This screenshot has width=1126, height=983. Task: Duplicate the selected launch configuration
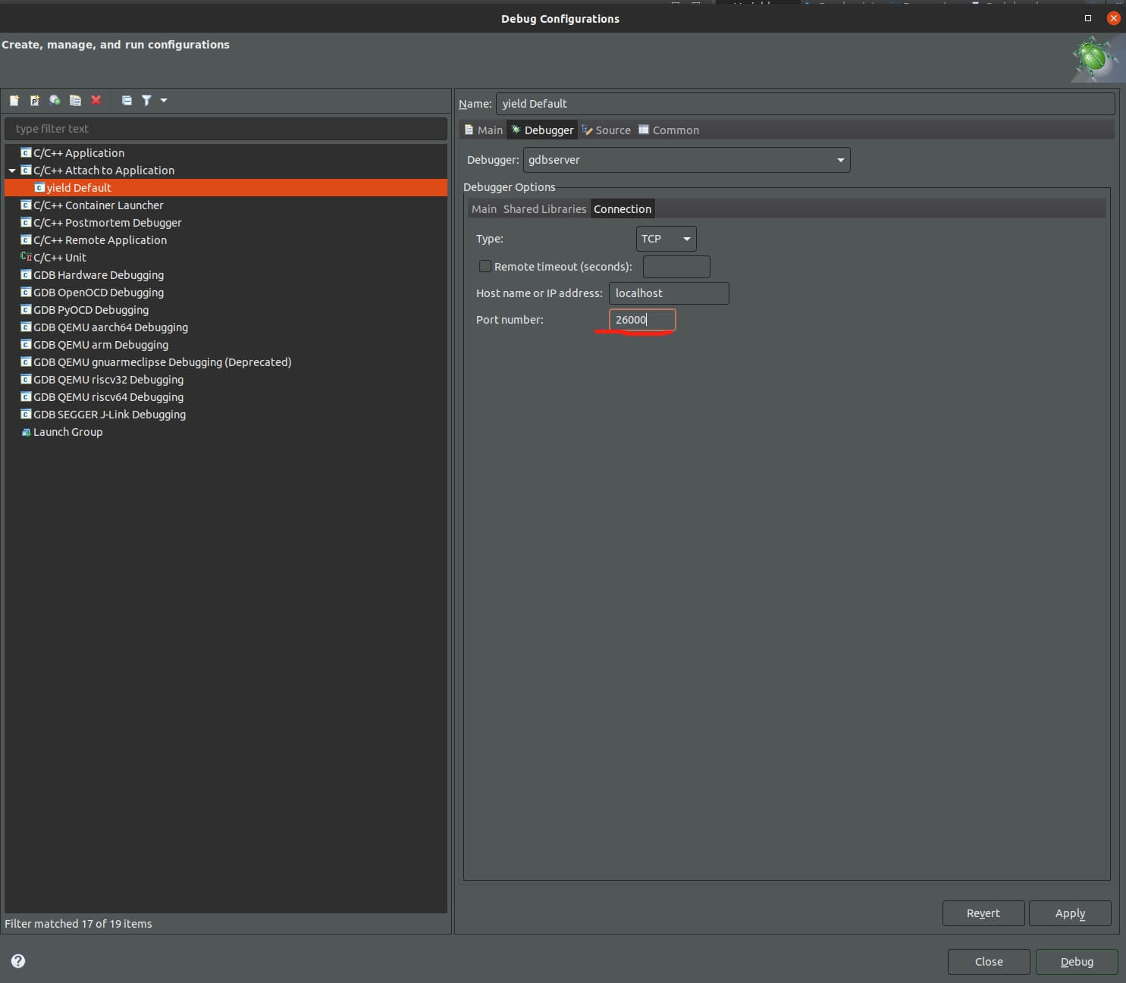coord(75,100)
